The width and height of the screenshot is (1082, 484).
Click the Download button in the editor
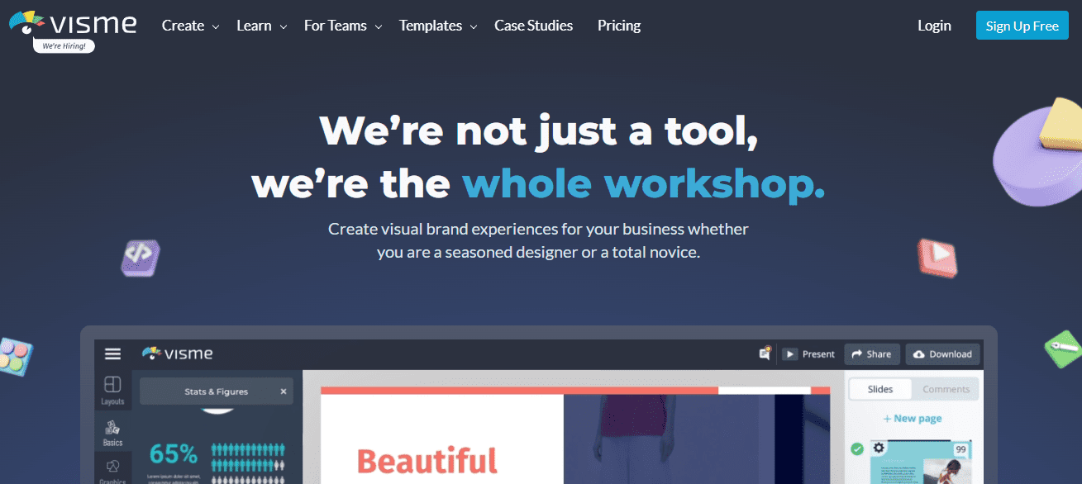[943, 354]
